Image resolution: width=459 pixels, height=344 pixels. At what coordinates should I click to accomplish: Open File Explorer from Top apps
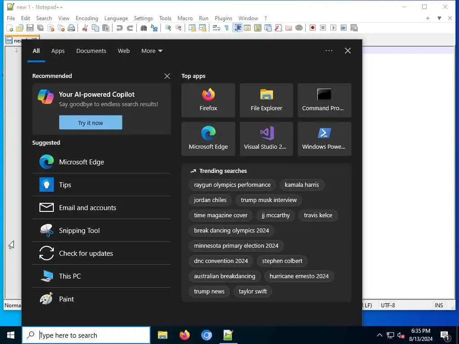point(266,100)
